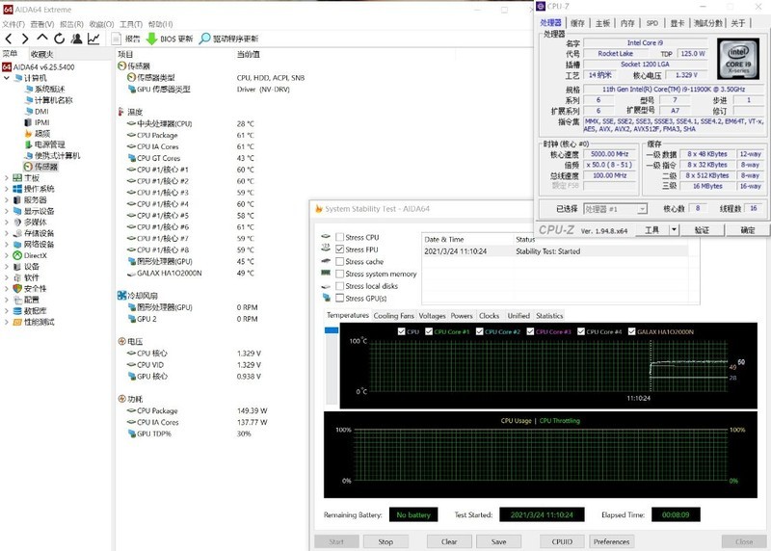
Task: Click the 安全性 shield icon
Action: pyautogui.click(x=17, y=289)
